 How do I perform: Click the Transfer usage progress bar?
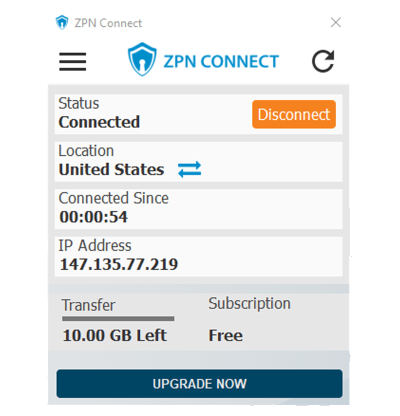[118, 318]
